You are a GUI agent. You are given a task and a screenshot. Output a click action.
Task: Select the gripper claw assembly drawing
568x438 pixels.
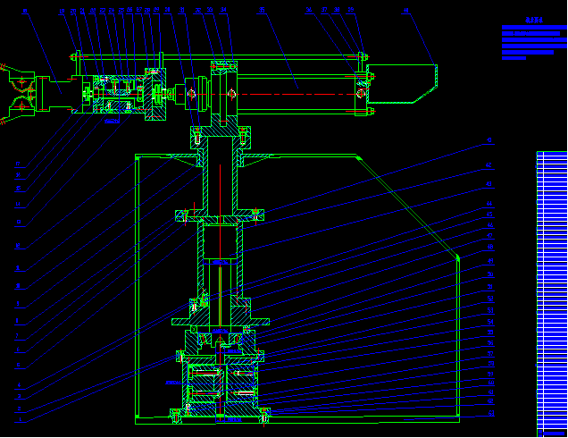coord(17,94)
